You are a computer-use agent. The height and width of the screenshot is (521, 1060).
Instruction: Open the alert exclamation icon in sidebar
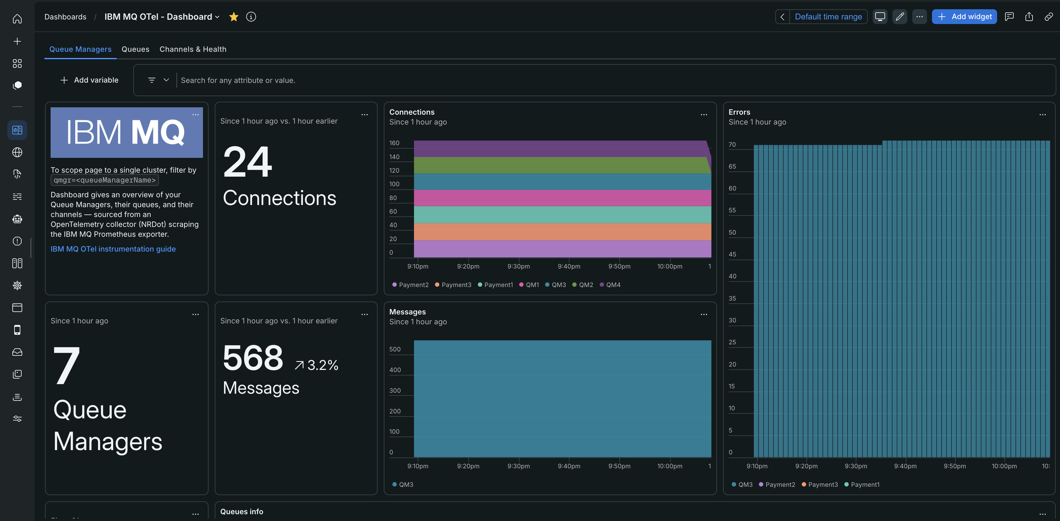tap(17, 241)
